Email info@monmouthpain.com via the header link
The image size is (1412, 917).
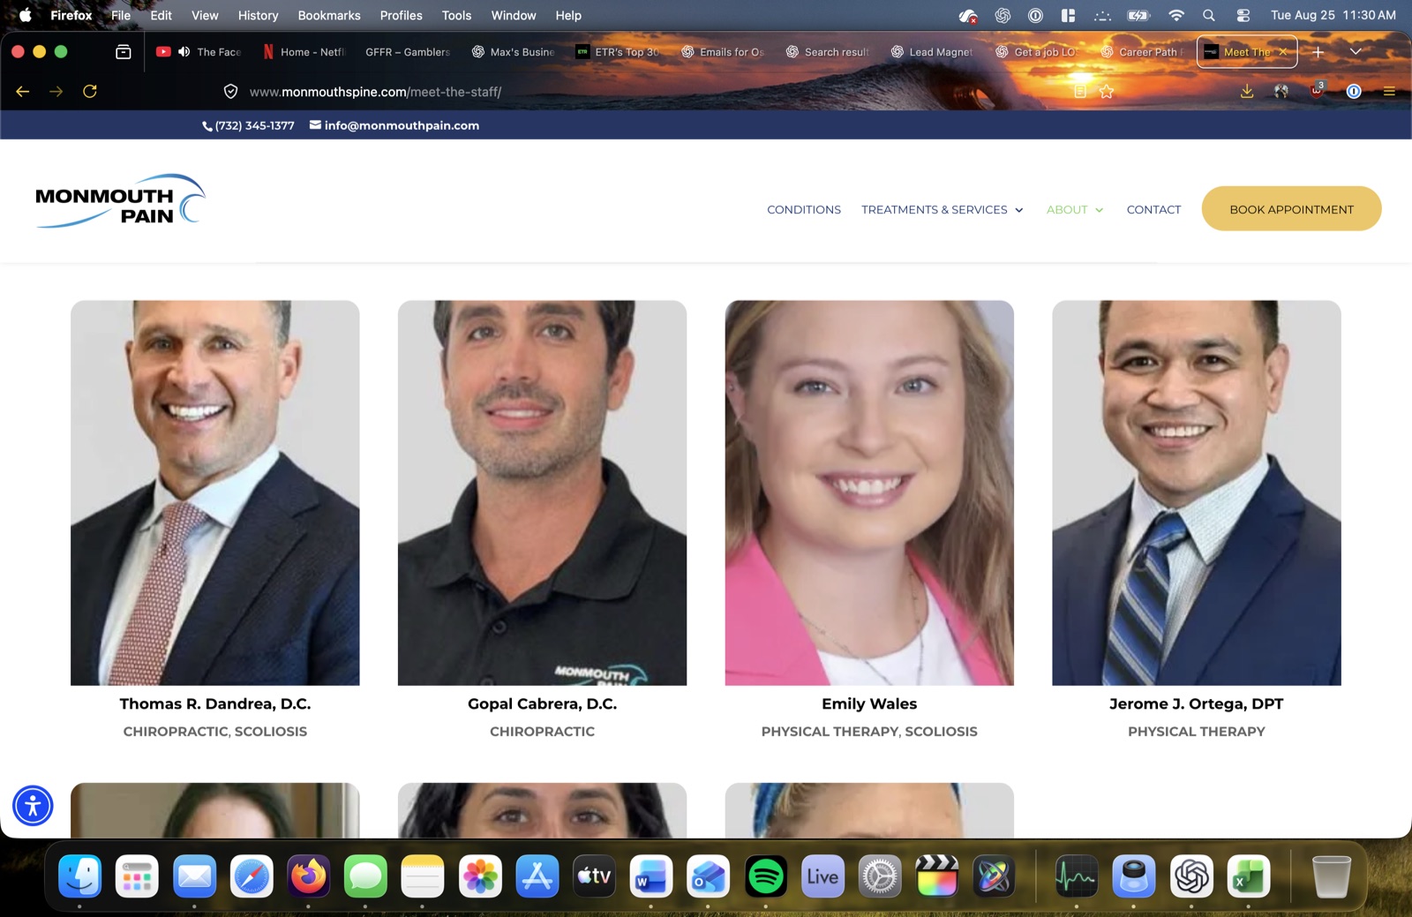pyautogui.click(x=394, y=125)
